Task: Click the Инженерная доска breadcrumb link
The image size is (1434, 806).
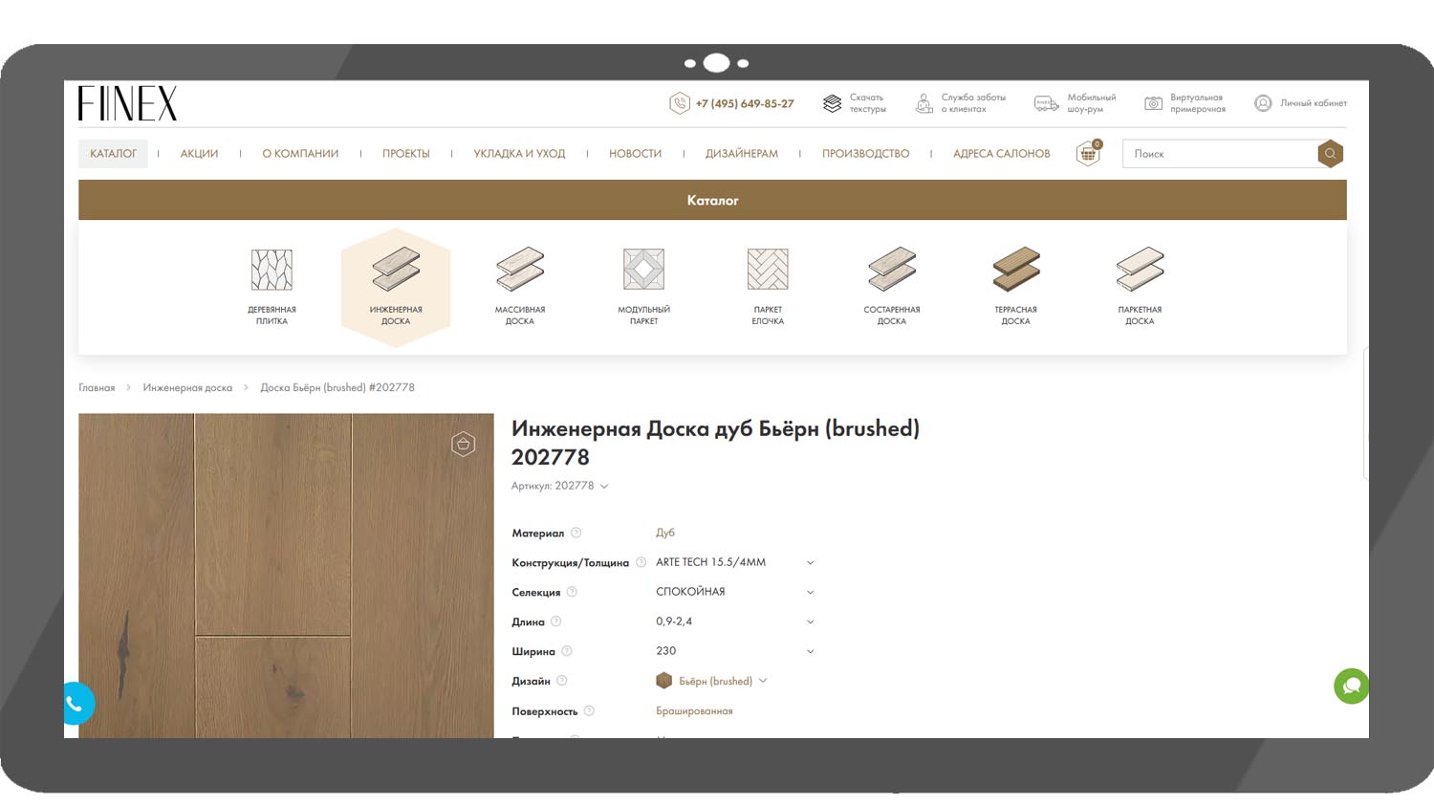Action: 187,388
